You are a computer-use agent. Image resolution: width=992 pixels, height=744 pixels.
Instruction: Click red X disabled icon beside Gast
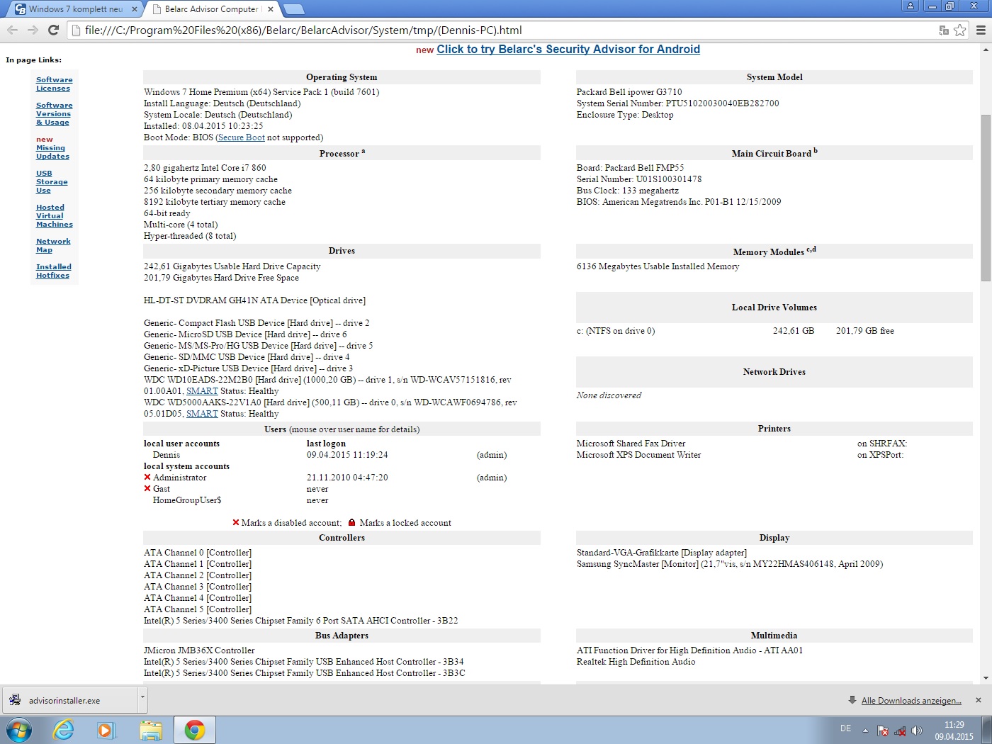(147, 488)
